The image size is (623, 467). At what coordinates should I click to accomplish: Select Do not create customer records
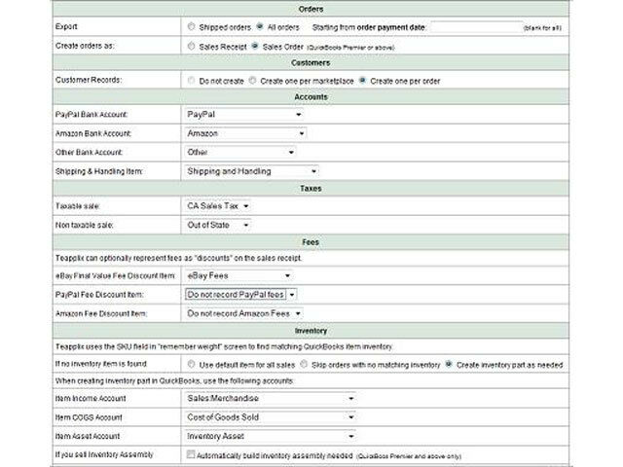(190, 81)
